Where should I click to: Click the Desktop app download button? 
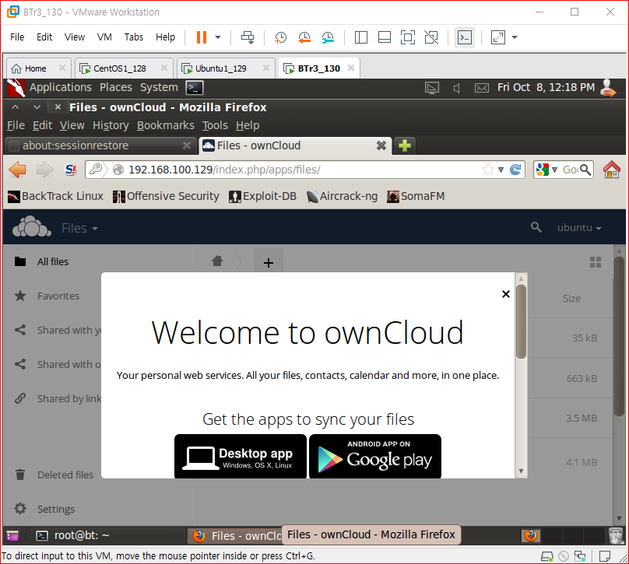pyautogui.click(x=241, y=456)
